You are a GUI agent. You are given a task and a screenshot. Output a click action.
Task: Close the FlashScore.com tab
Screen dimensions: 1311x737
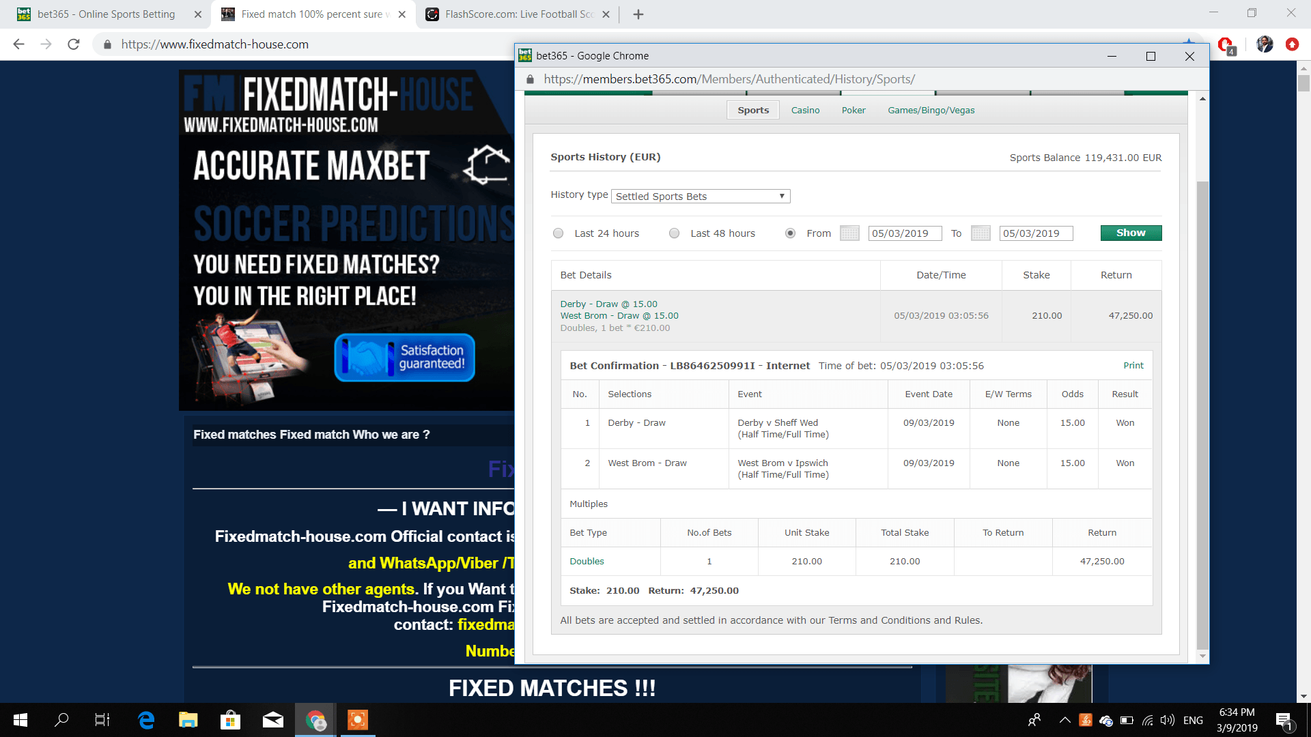606,14
